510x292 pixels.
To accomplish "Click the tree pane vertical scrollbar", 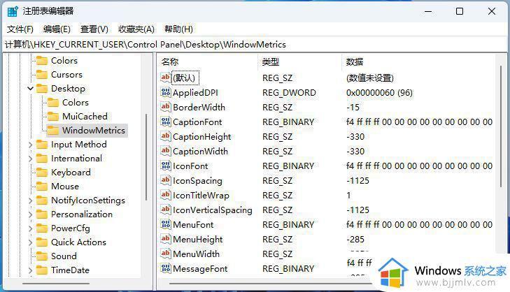I will (146, 157).
